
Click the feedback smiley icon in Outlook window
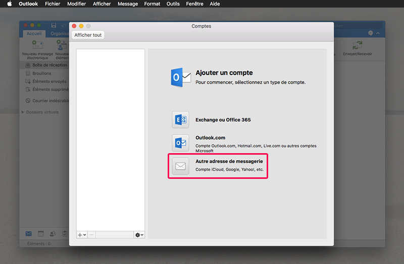pyautogui.click(x=371, y=33)
